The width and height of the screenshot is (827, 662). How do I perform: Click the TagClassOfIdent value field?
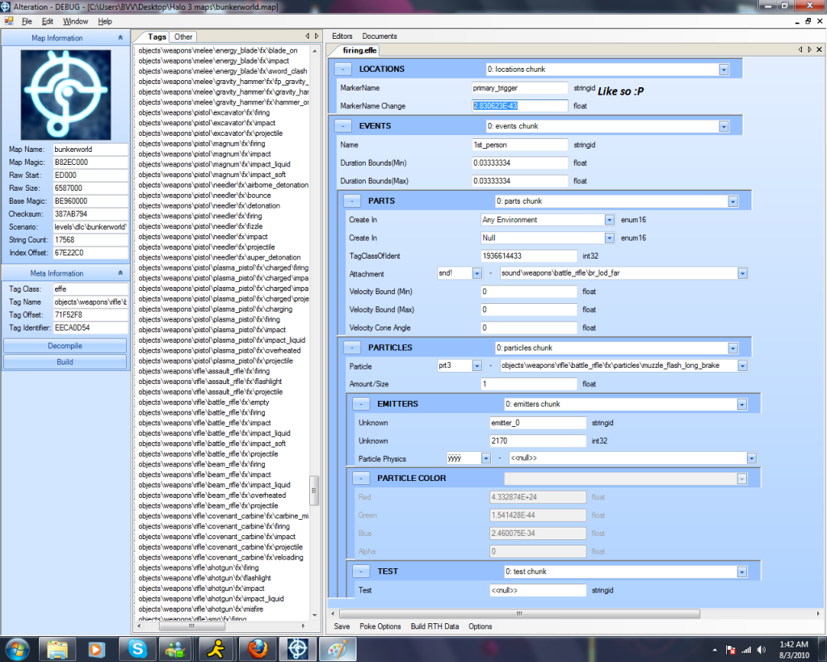coord(529,256)
